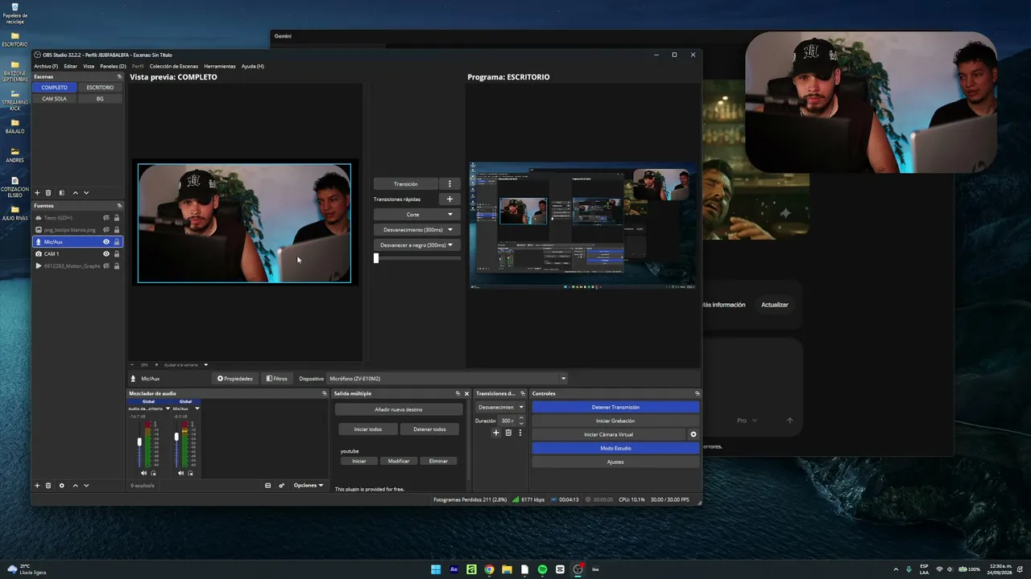Image resolution: width=1031 pixels, height=579 pixels.
Task: Add quick transition with plus icon
Action: (449, 199)
